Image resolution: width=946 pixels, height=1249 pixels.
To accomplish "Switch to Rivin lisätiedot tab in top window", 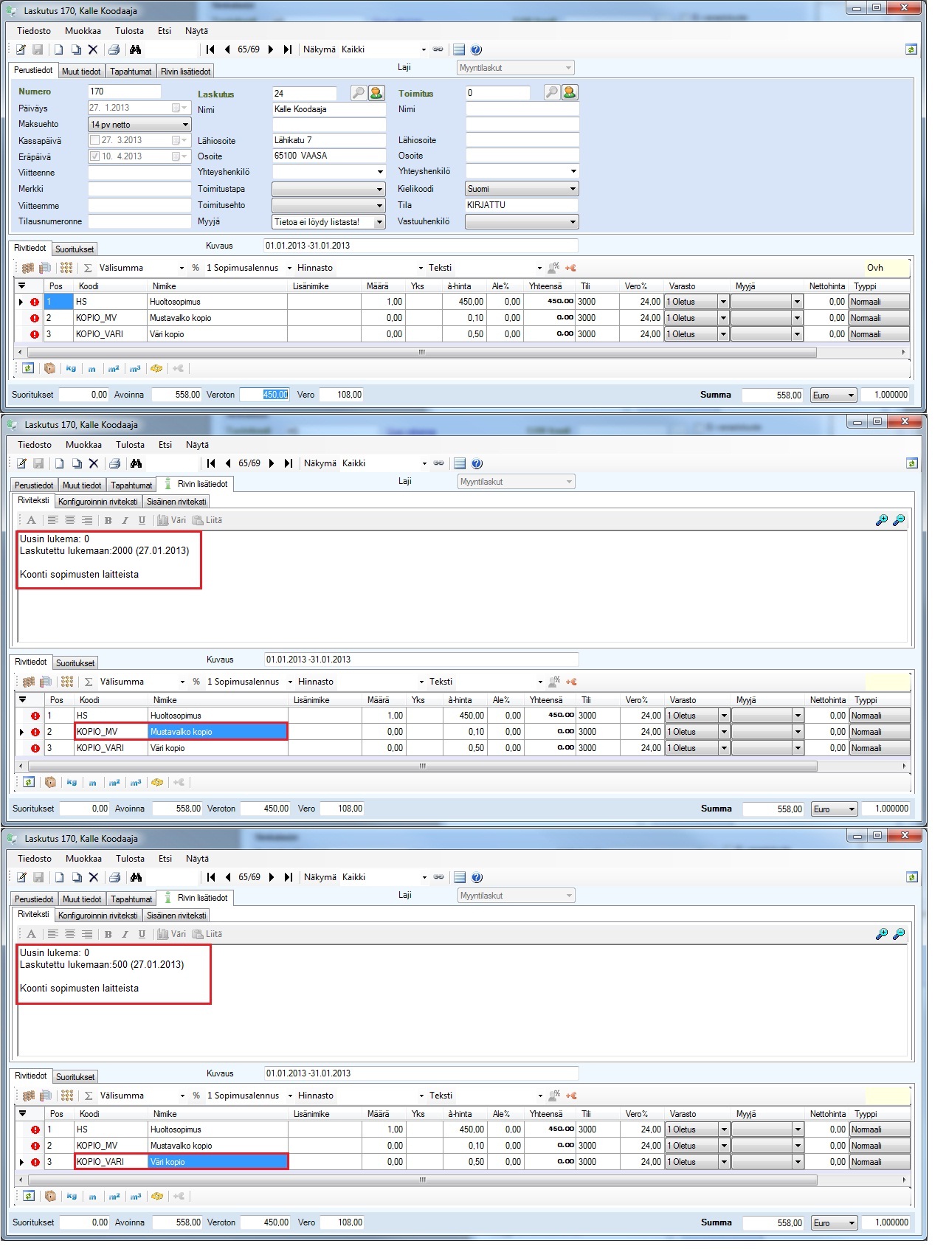I will coord(186,72).
